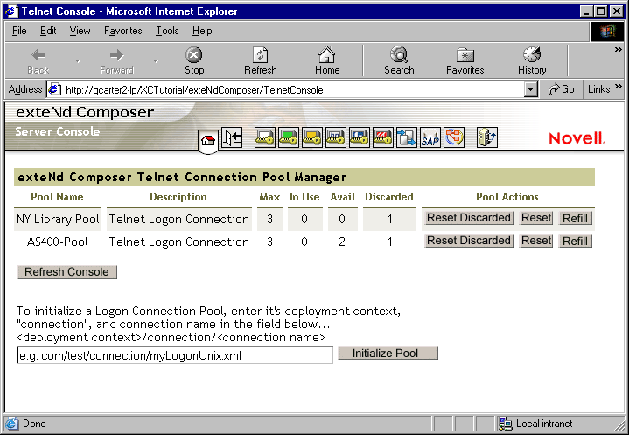Expand the toolbar overflow chevron
Screen dimensions: 629x435
pos(618,50)
